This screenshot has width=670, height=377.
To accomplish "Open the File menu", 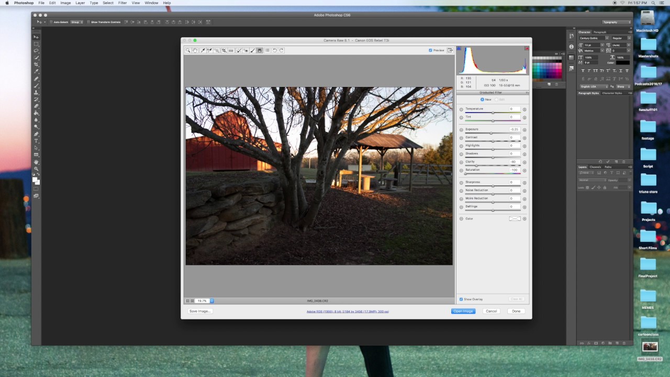I will point(41,3).
